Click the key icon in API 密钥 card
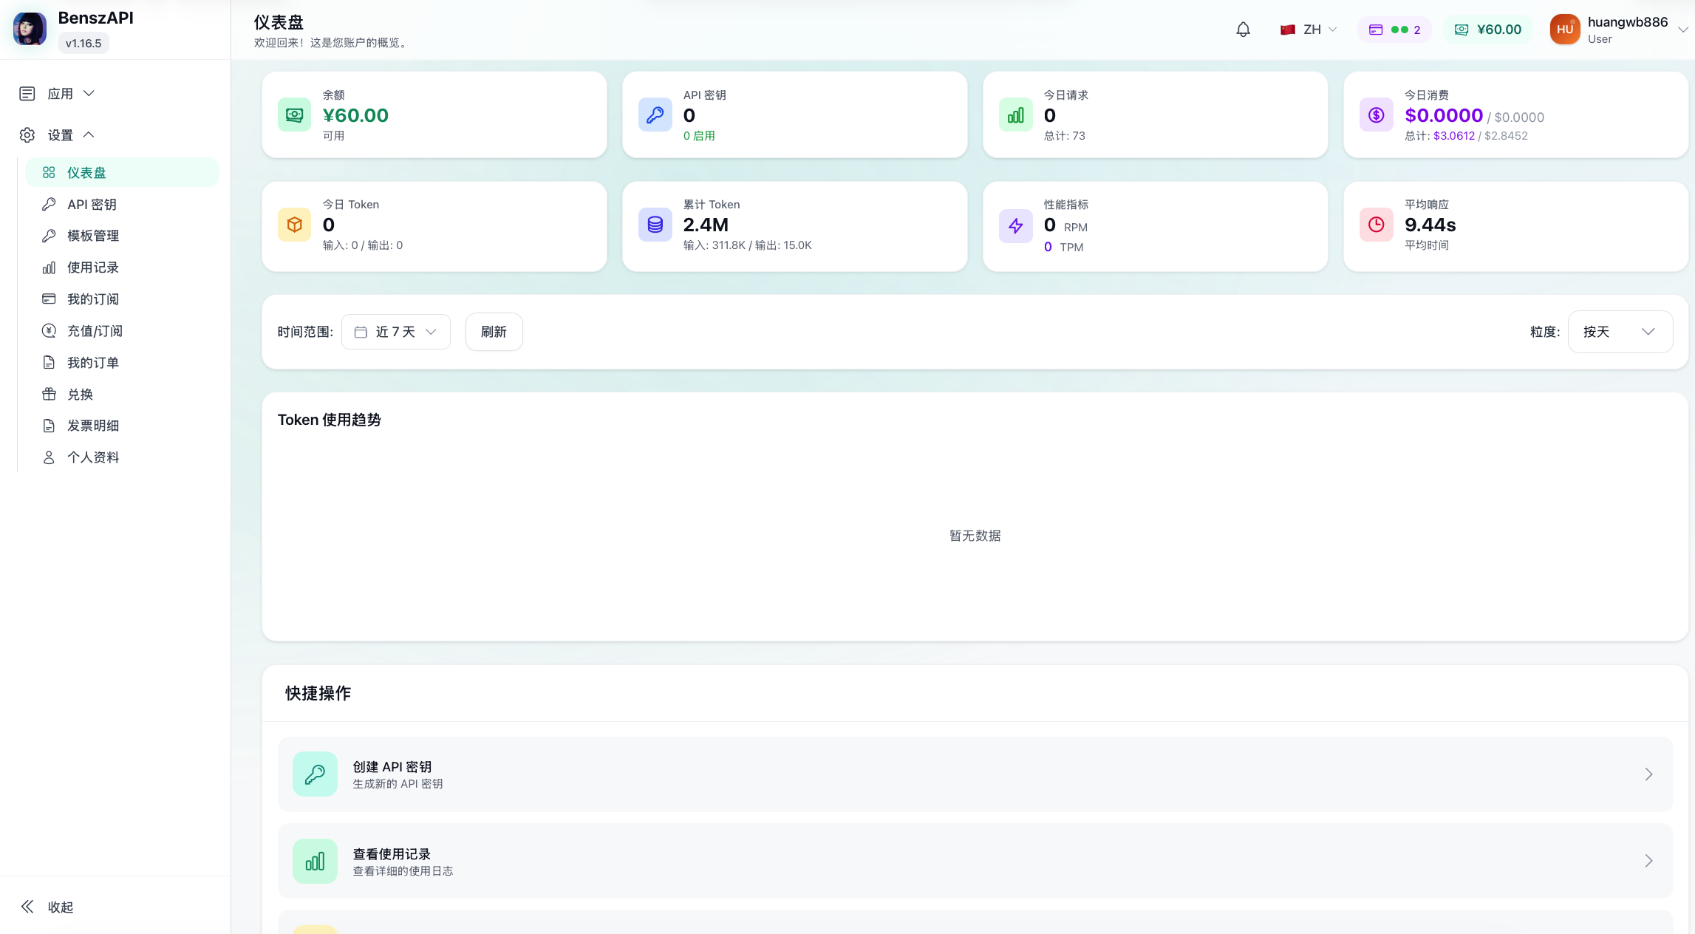1695x934 pixels. click(x=655, y=115)
